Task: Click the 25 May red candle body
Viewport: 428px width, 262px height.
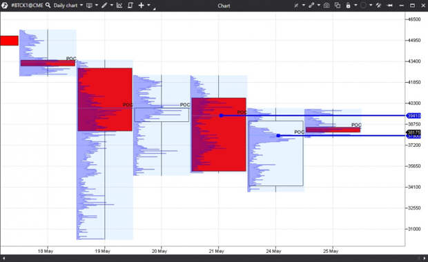Action: 333,130
